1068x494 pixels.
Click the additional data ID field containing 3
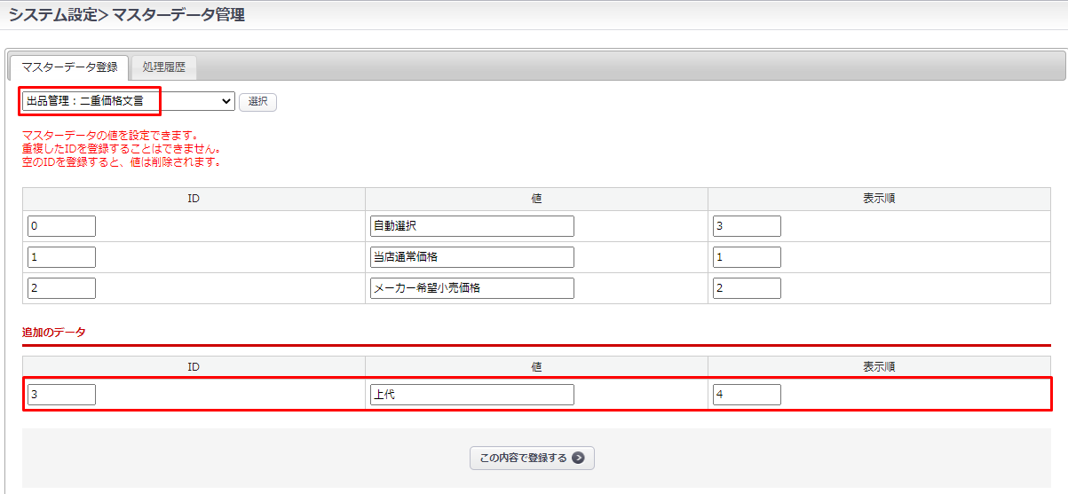61,395
